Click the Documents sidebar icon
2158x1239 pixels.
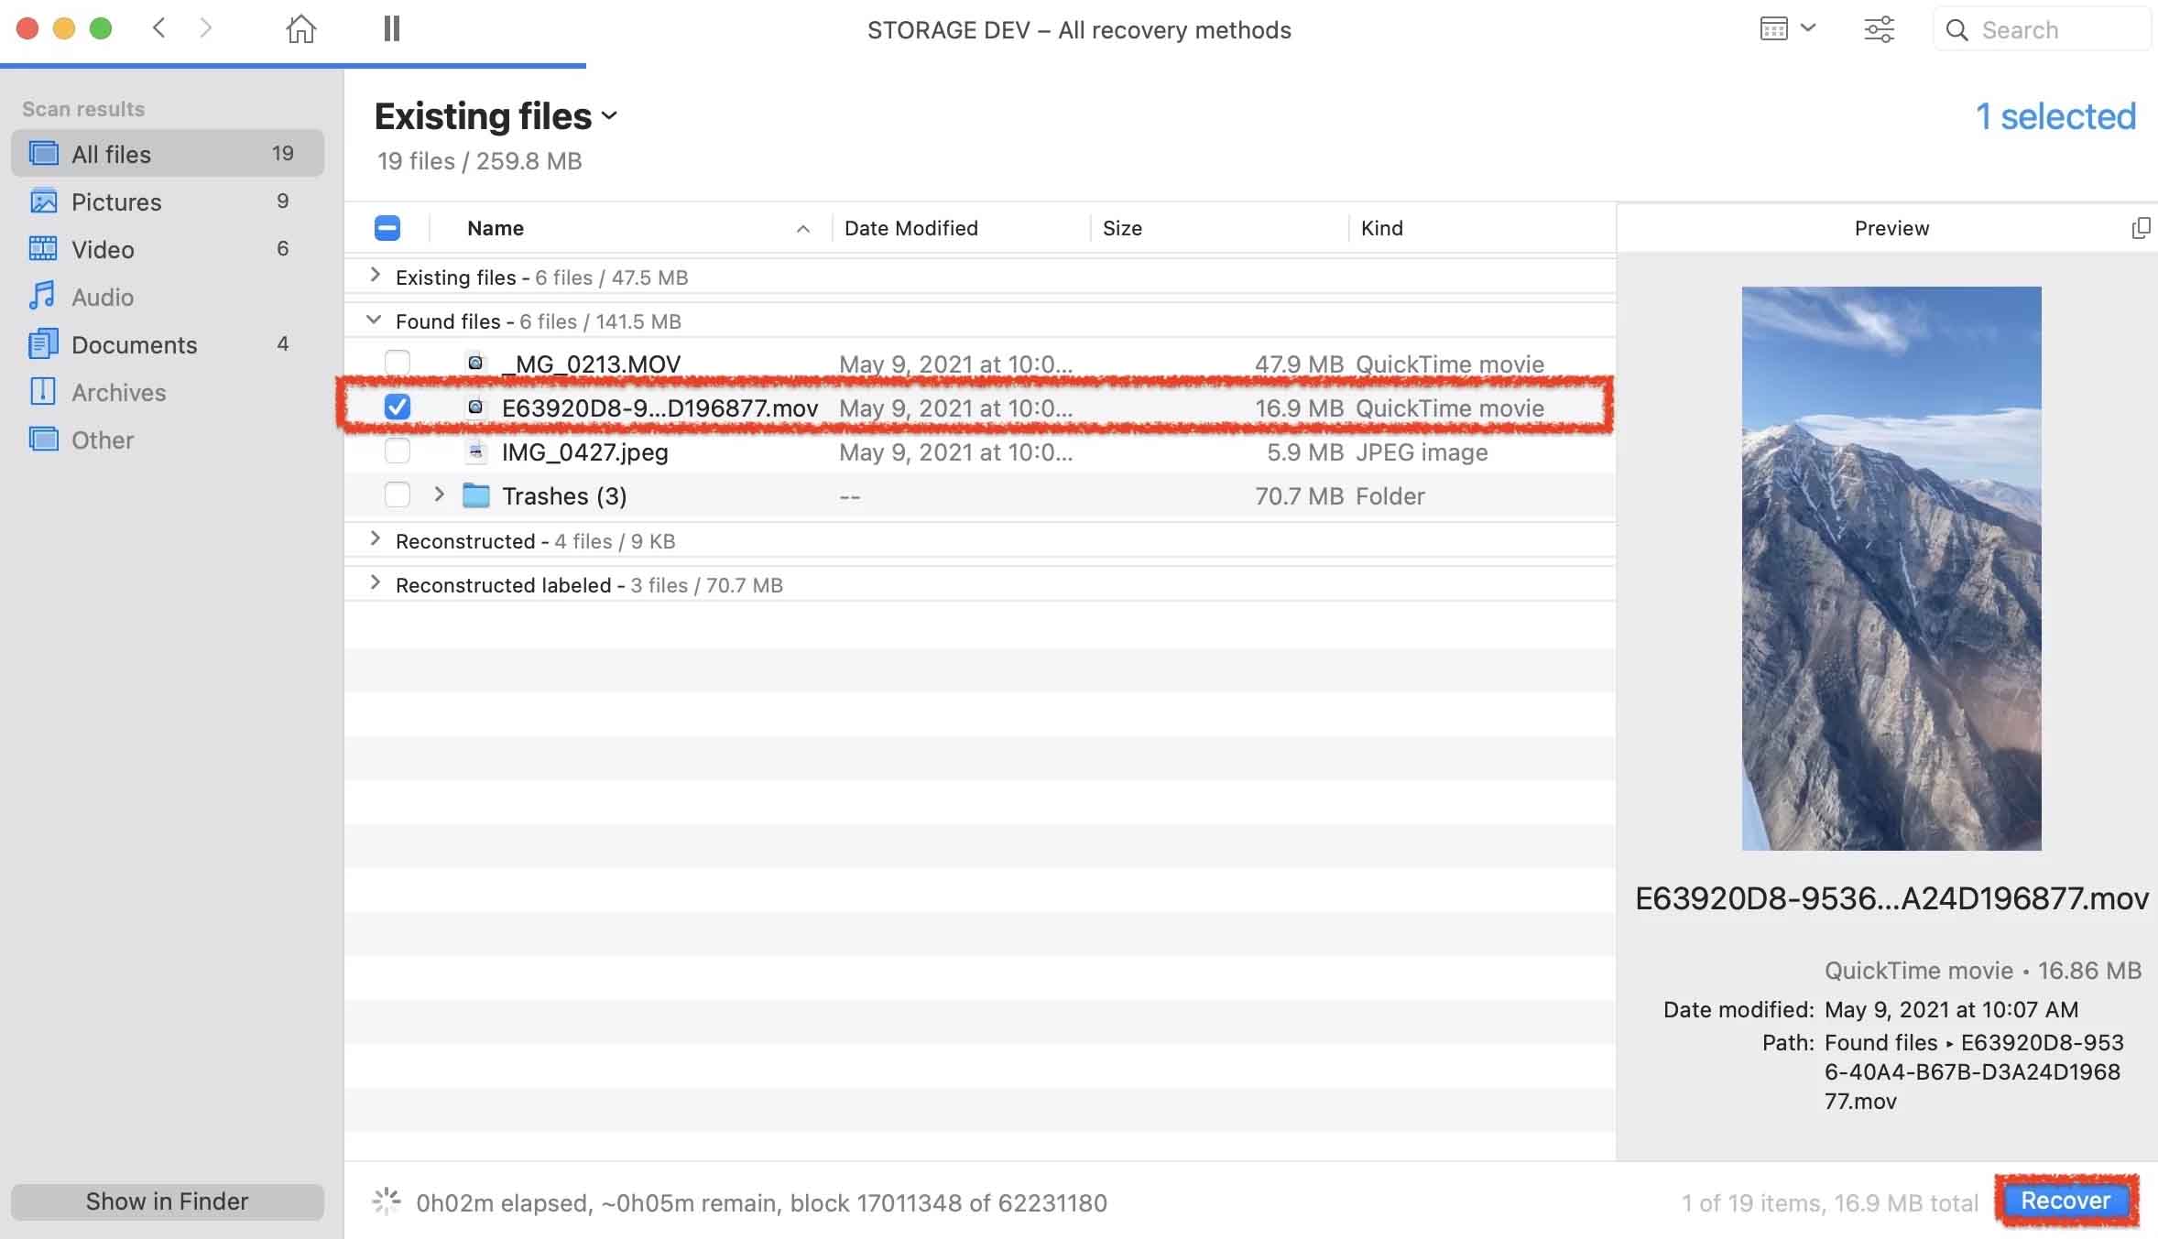point(43,344)
